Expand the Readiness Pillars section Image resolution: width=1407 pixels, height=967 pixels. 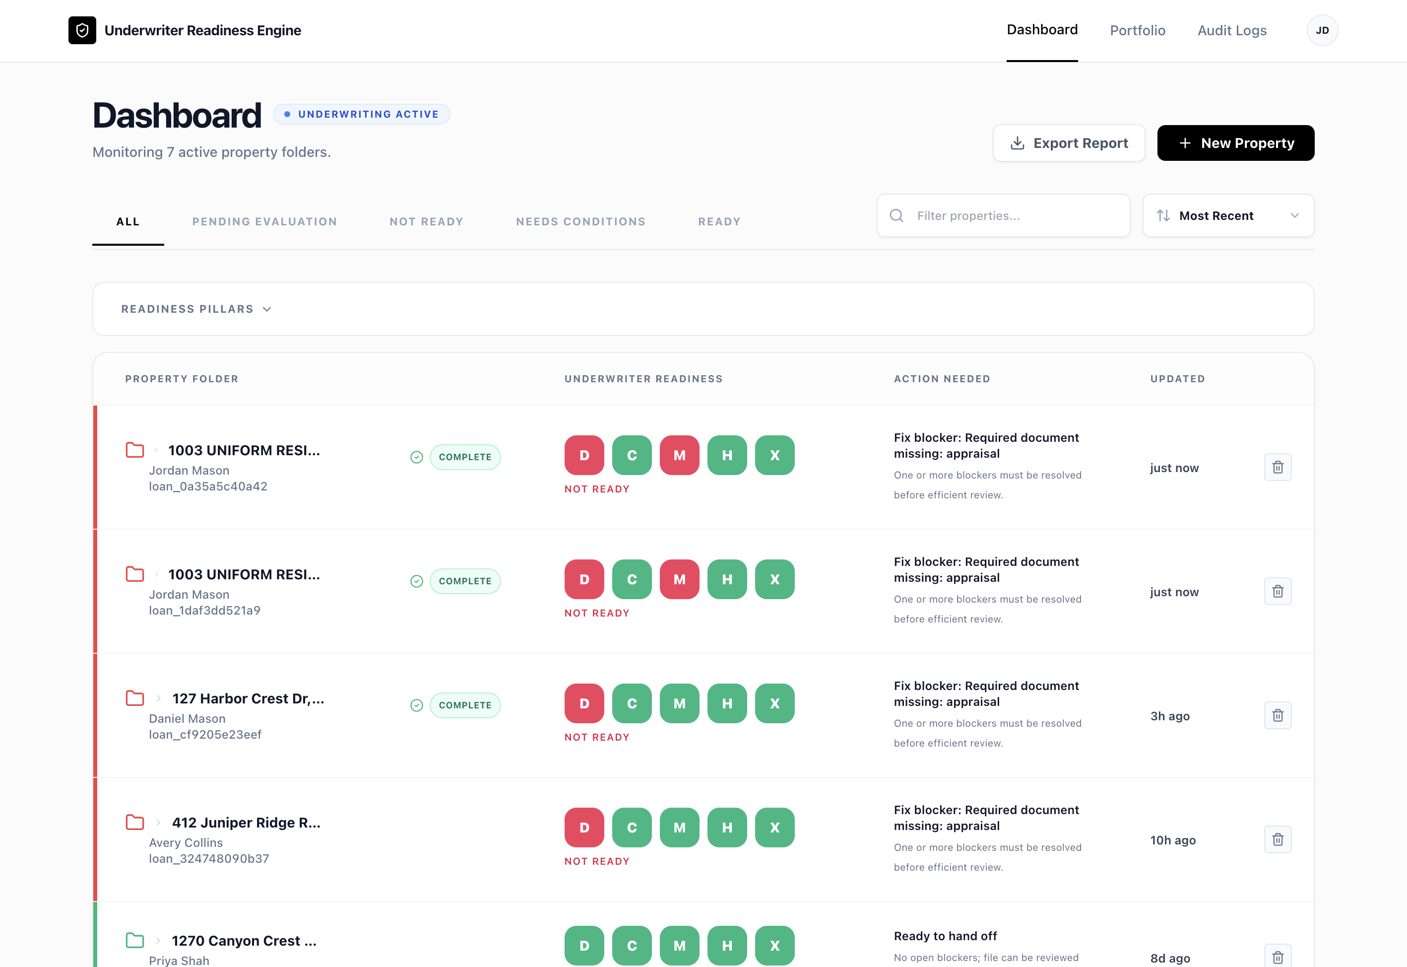(x=196, y=309)
